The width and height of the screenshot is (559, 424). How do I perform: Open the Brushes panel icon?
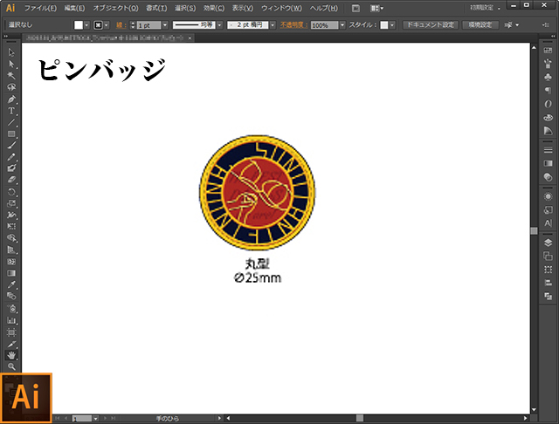click(x=548, y=64)
